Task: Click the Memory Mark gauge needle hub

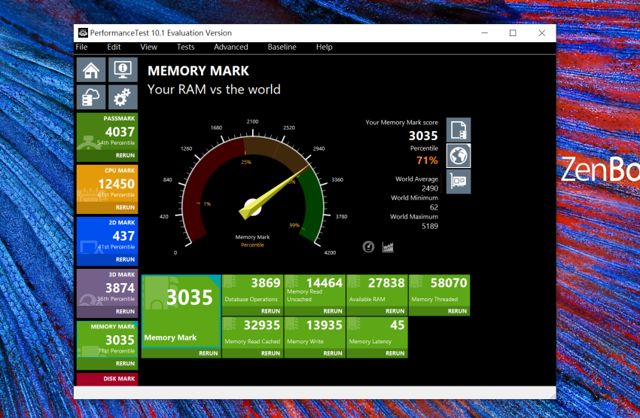Action: click(x=253, y=207)
